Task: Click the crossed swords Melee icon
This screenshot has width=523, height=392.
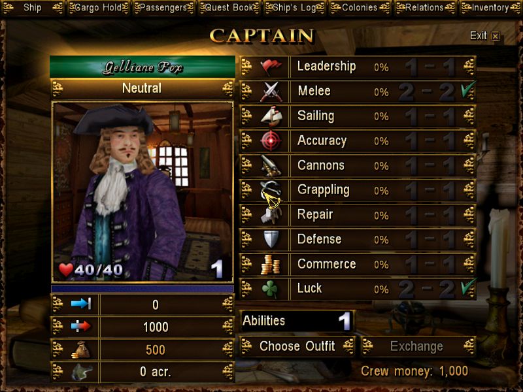Action: coord(271,91)
